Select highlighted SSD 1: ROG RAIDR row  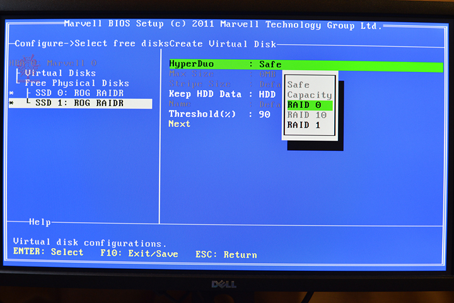[81, 104]
